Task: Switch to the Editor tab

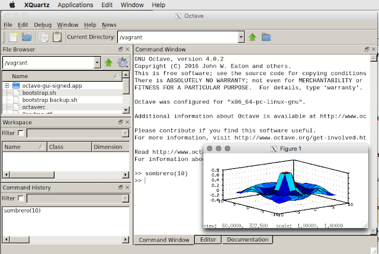Action: coord(208,240)
